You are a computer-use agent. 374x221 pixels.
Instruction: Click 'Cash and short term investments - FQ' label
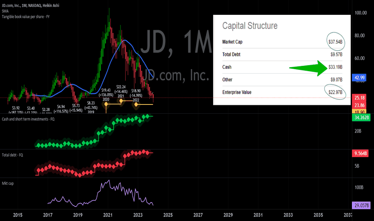(28, 119)
